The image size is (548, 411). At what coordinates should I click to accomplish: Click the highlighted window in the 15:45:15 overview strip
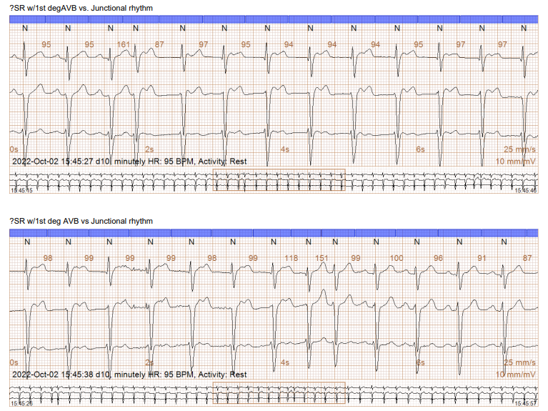(279, 180)
